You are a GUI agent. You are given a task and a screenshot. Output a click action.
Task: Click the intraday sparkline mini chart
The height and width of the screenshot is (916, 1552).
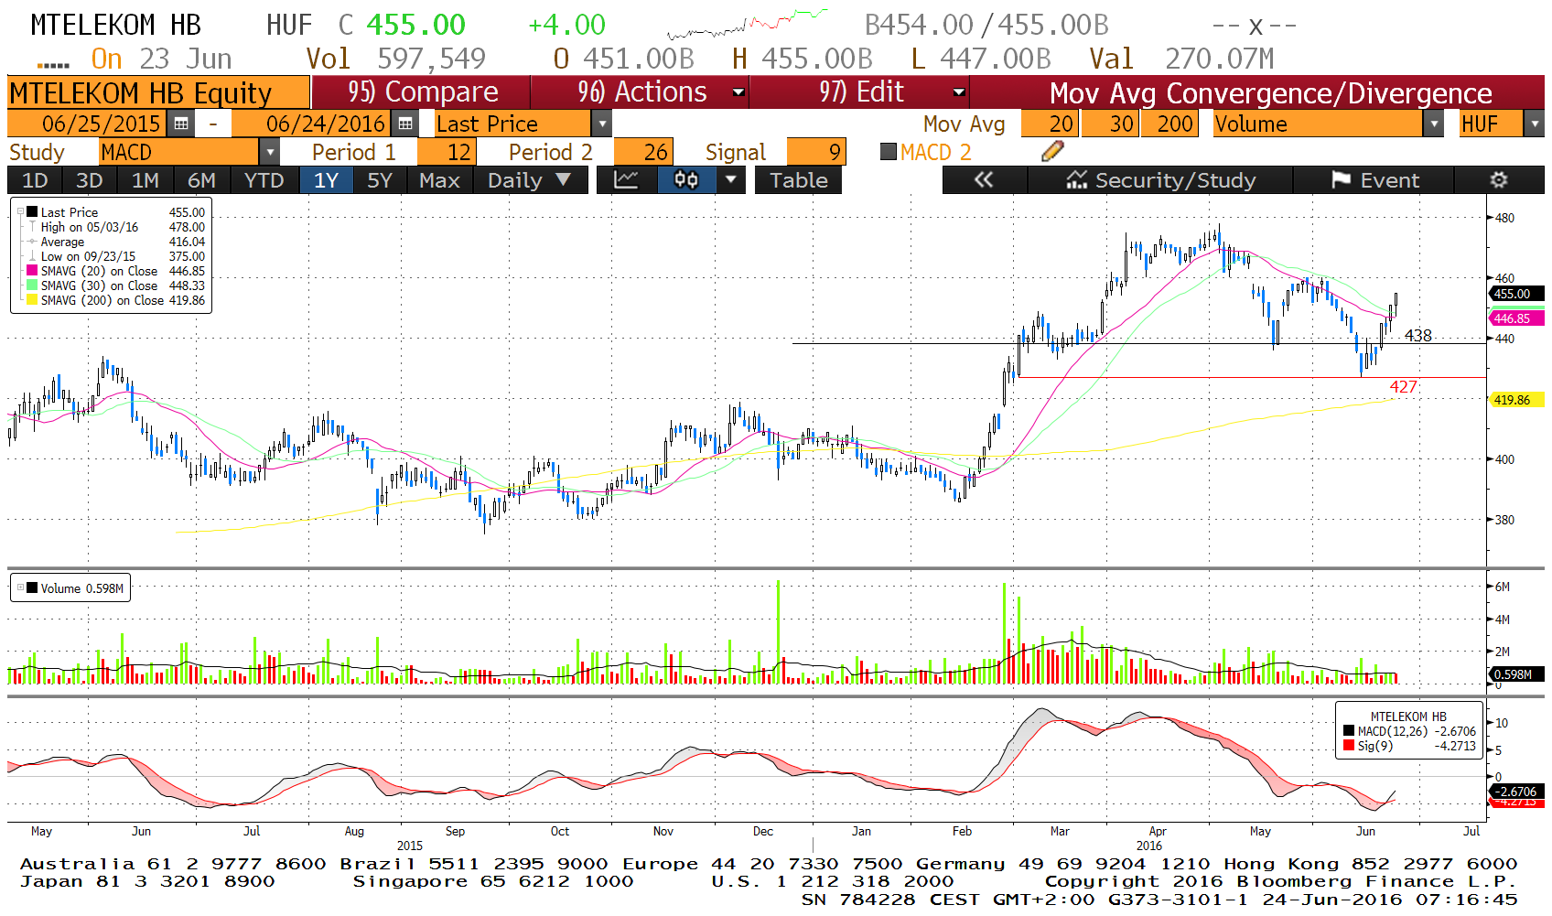point(749,24)
